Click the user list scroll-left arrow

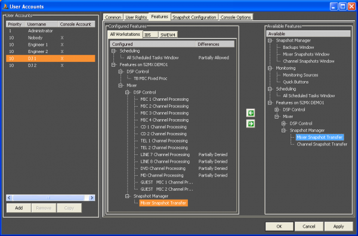pyautogui.click(x=9, y=198)
